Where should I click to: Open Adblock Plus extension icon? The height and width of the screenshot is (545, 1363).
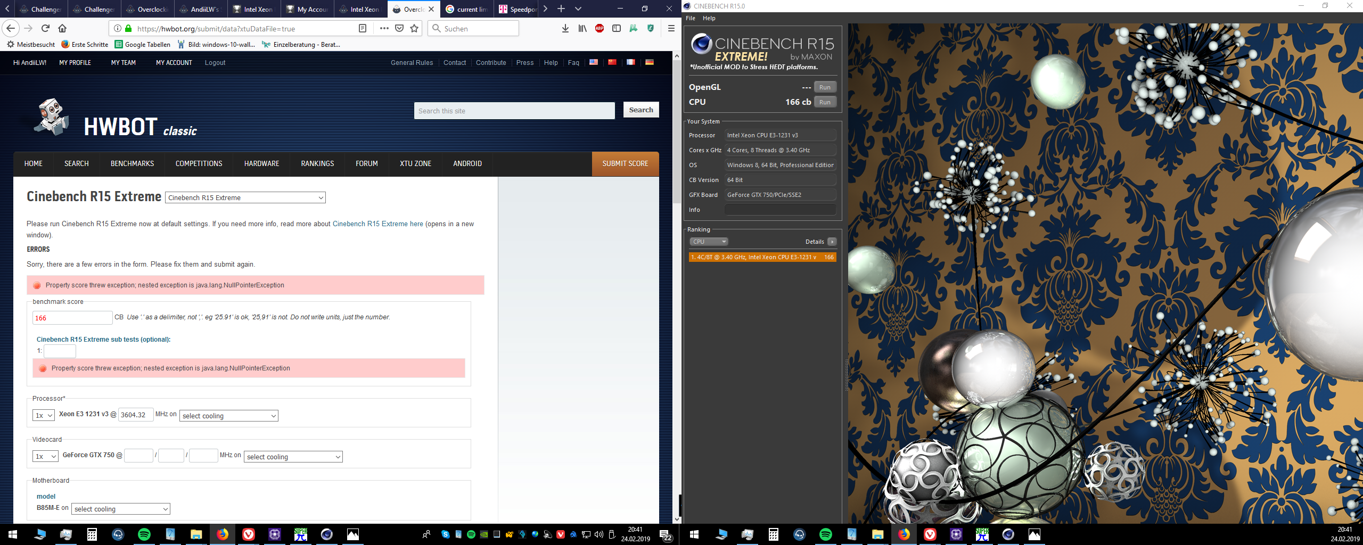[x=600, y=29]
